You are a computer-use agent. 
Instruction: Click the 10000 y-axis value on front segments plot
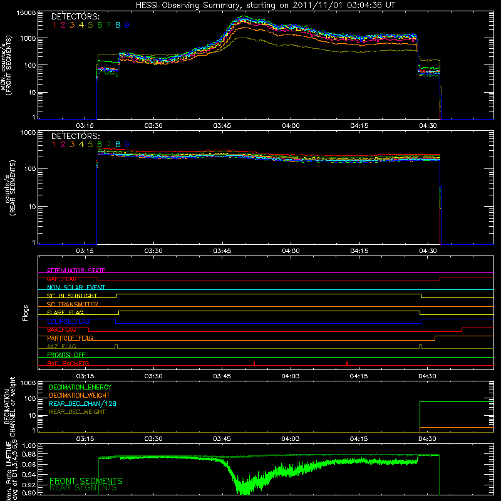(x=26, y=13)
